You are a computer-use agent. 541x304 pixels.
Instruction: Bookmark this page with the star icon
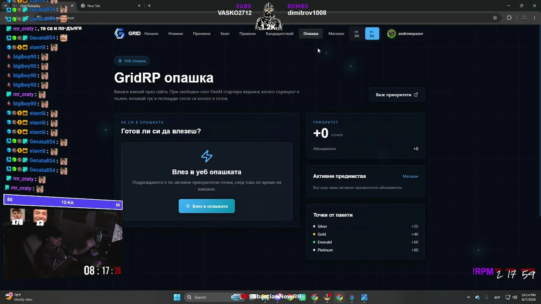(495, 18)
